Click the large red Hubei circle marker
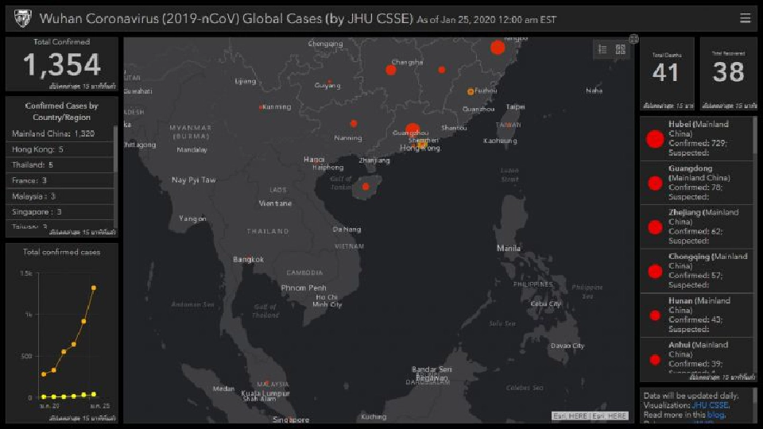Image resolution: width=763 pixels, height=429 pixels. tap(498, 48)
